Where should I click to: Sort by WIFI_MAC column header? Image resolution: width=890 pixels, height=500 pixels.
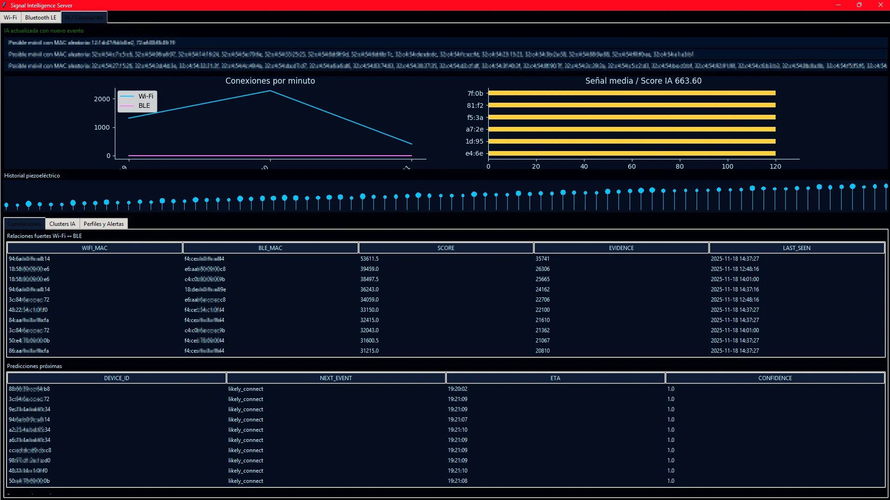[94, 248]
